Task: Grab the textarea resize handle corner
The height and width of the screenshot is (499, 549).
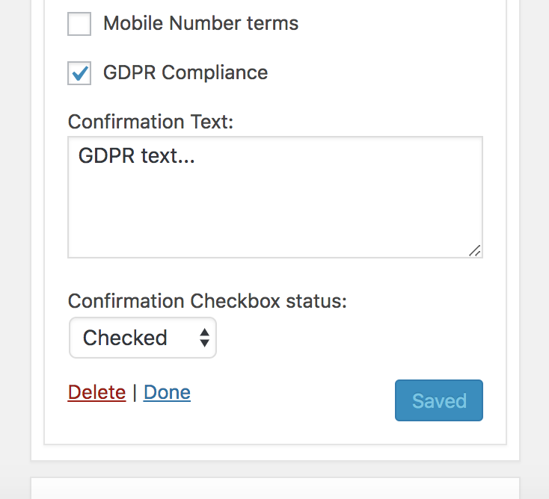Action: 475,251
